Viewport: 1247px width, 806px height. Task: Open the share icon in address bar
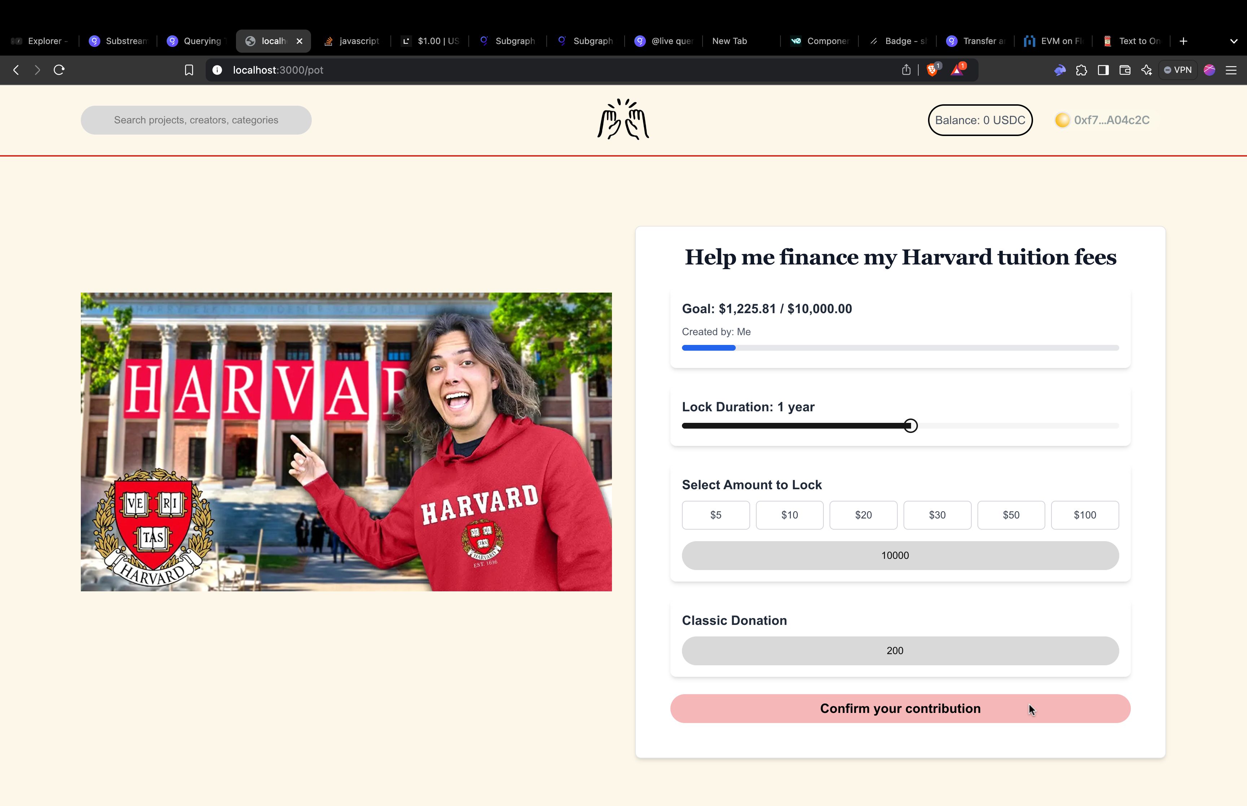(906, 70)
